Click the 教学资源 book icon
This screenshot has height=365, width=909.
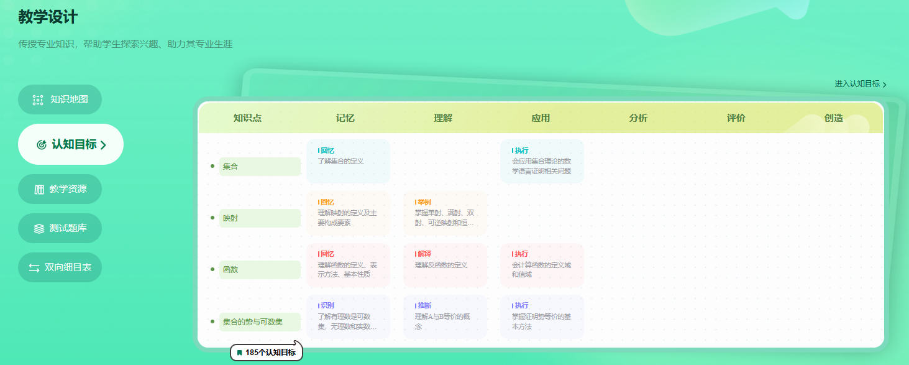[x=39, y=189]
